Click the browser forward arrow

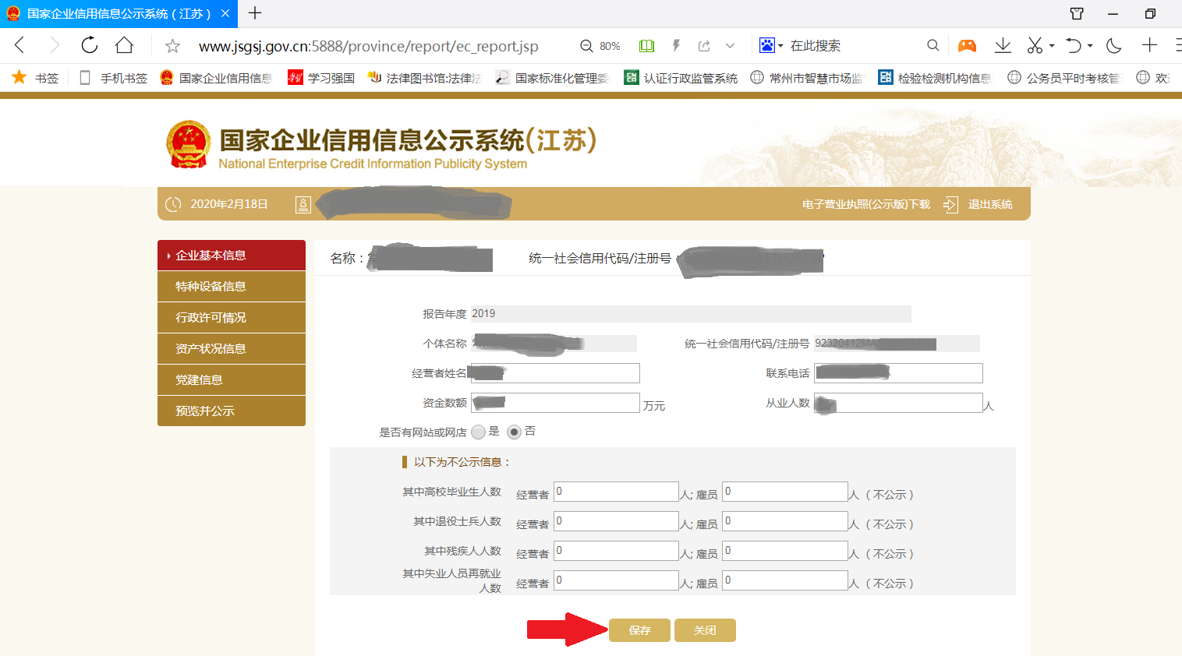click(x=54, y=45)
